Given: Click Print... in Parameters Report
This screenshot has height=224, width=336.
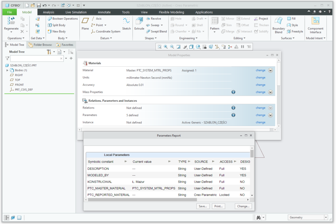Looking at the screenshot, I should point(218,206).
